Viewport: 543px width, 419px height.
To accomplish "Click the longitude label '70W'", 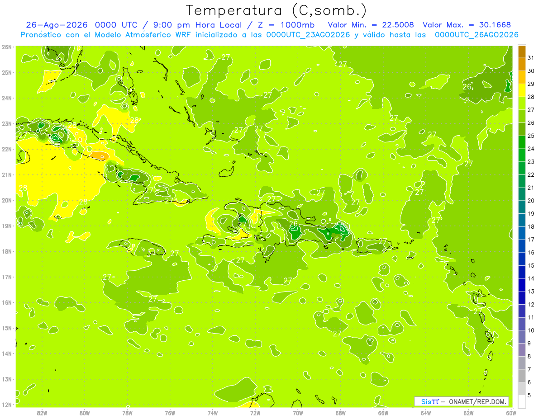I will point(298,413).
